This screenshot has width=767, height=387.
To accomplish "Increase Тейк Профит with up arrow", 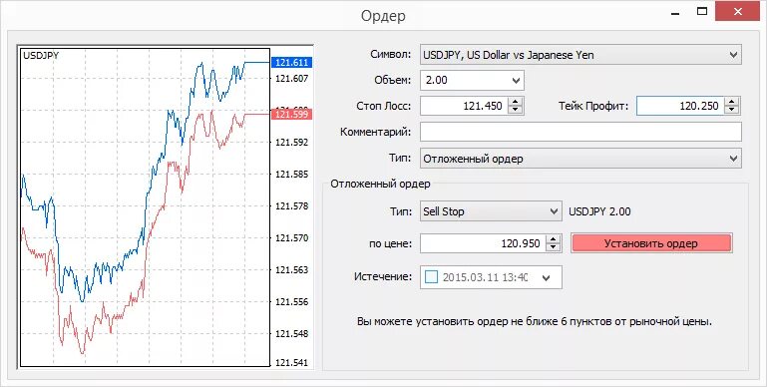I will coord(731,102).
